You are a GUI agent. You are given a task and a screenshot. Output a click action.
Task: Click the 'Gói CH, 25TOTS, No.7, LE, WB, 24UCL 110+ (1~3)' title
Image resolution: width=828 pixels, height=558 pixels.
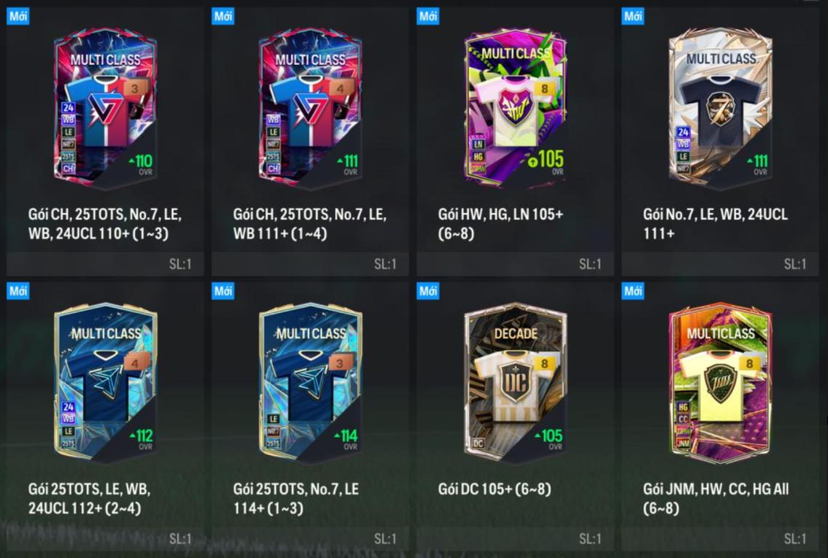[105, 224]
